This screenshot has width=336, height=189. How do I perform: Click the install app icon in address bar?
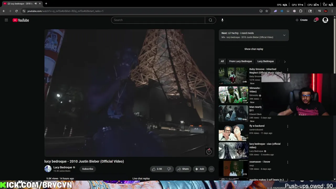261,11
